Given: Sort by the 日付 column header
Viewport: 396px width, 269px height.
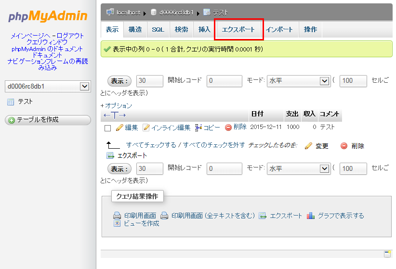Looking at the screenshot, I should pos(257,114).
